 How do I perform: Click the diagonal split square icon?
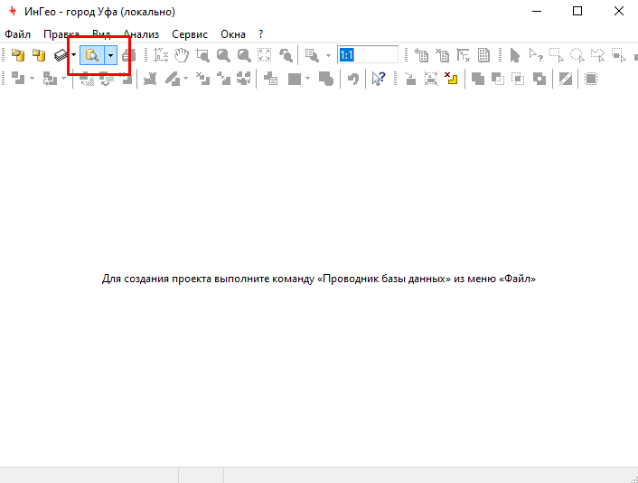click(566, 79)
